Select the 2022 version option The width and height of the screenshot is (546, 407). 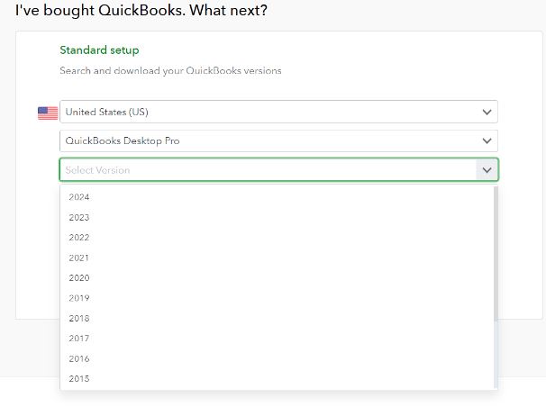point(277,238)
